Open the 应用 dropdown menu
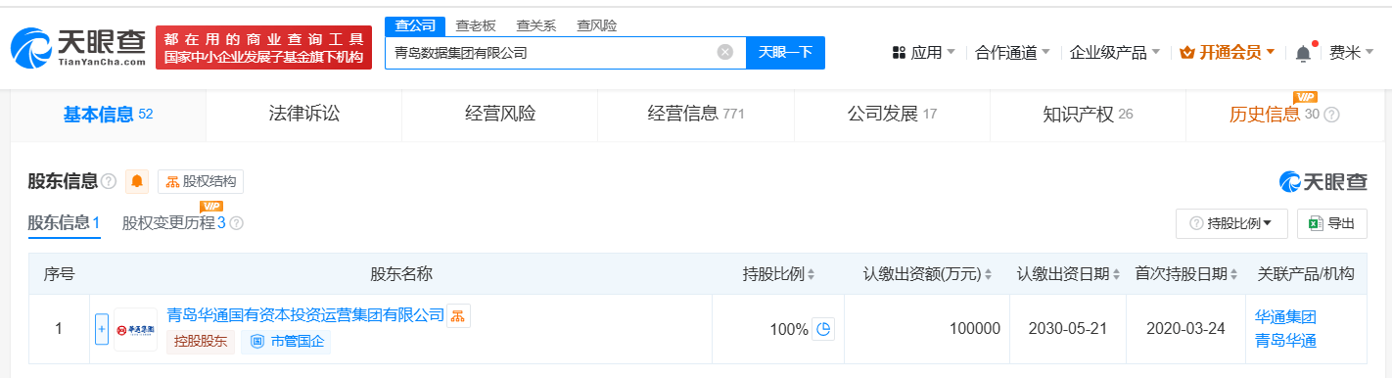 pyautogui.click(x=924, y=53)
